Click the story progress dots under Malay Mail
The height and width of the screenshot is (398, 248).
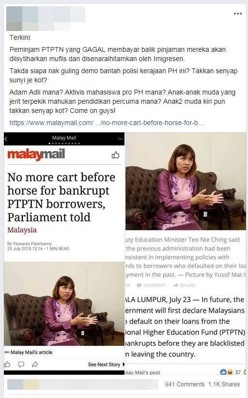pos(64,143)
